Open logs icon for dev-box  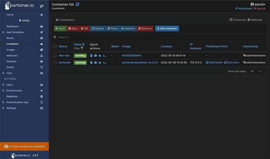click(x=91, y=56)
